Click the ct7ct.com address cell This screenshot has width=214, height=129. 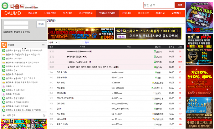click(116, 83)
